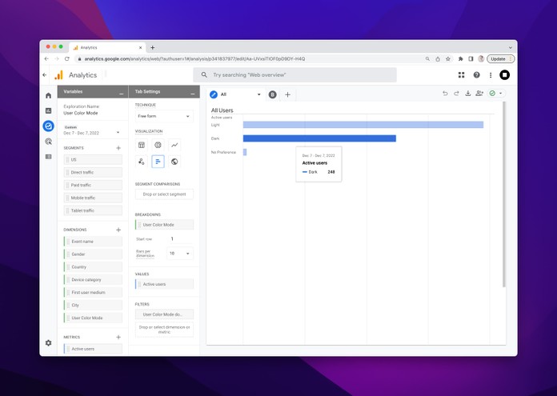The width and height of the screenshot is (557, 396).
Task: Undo the last change
Action: coord(446,94)
